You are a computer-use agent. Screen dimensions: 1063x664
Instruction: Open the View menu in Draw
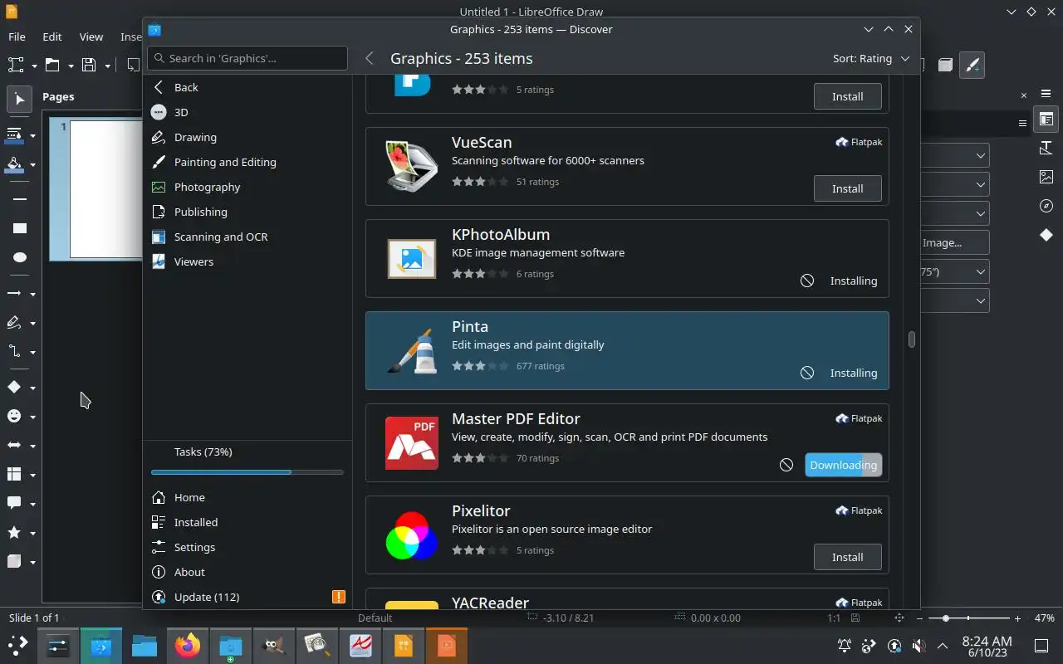(x=91, y=37)
